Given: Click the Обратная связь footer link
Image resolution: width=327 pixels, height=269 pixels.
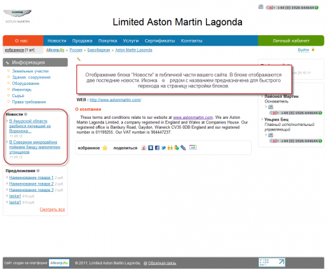Looking at the screenshot, I should (x=162, y=263).
